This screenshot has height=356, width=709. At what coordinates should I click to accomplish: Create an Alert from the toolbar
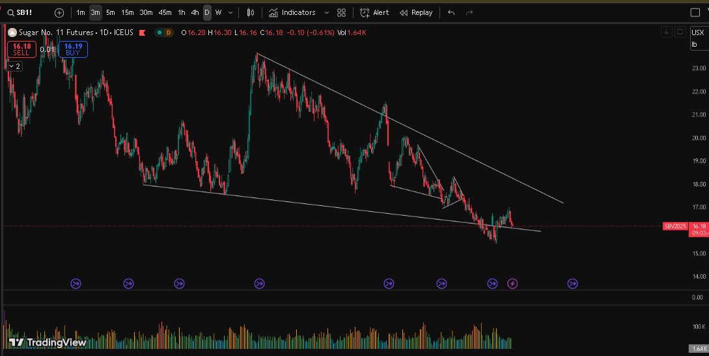374,12
